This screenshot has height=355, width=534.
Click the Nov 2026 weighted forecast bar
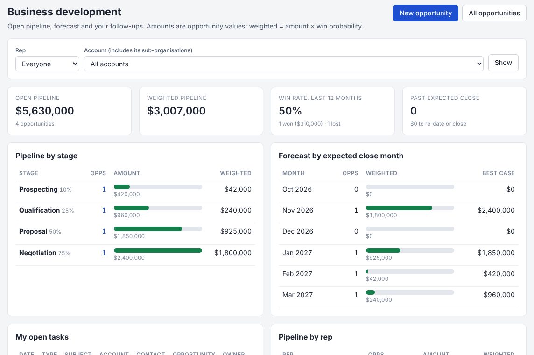410,208
